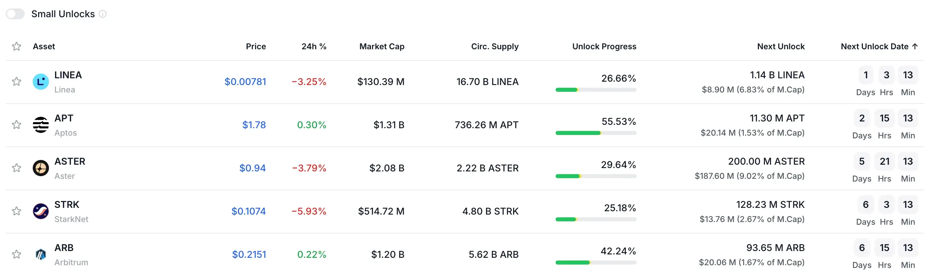The image size is (931, 274).
Task: Enable the Small Unlocks toggle
Action: point(15,14)
